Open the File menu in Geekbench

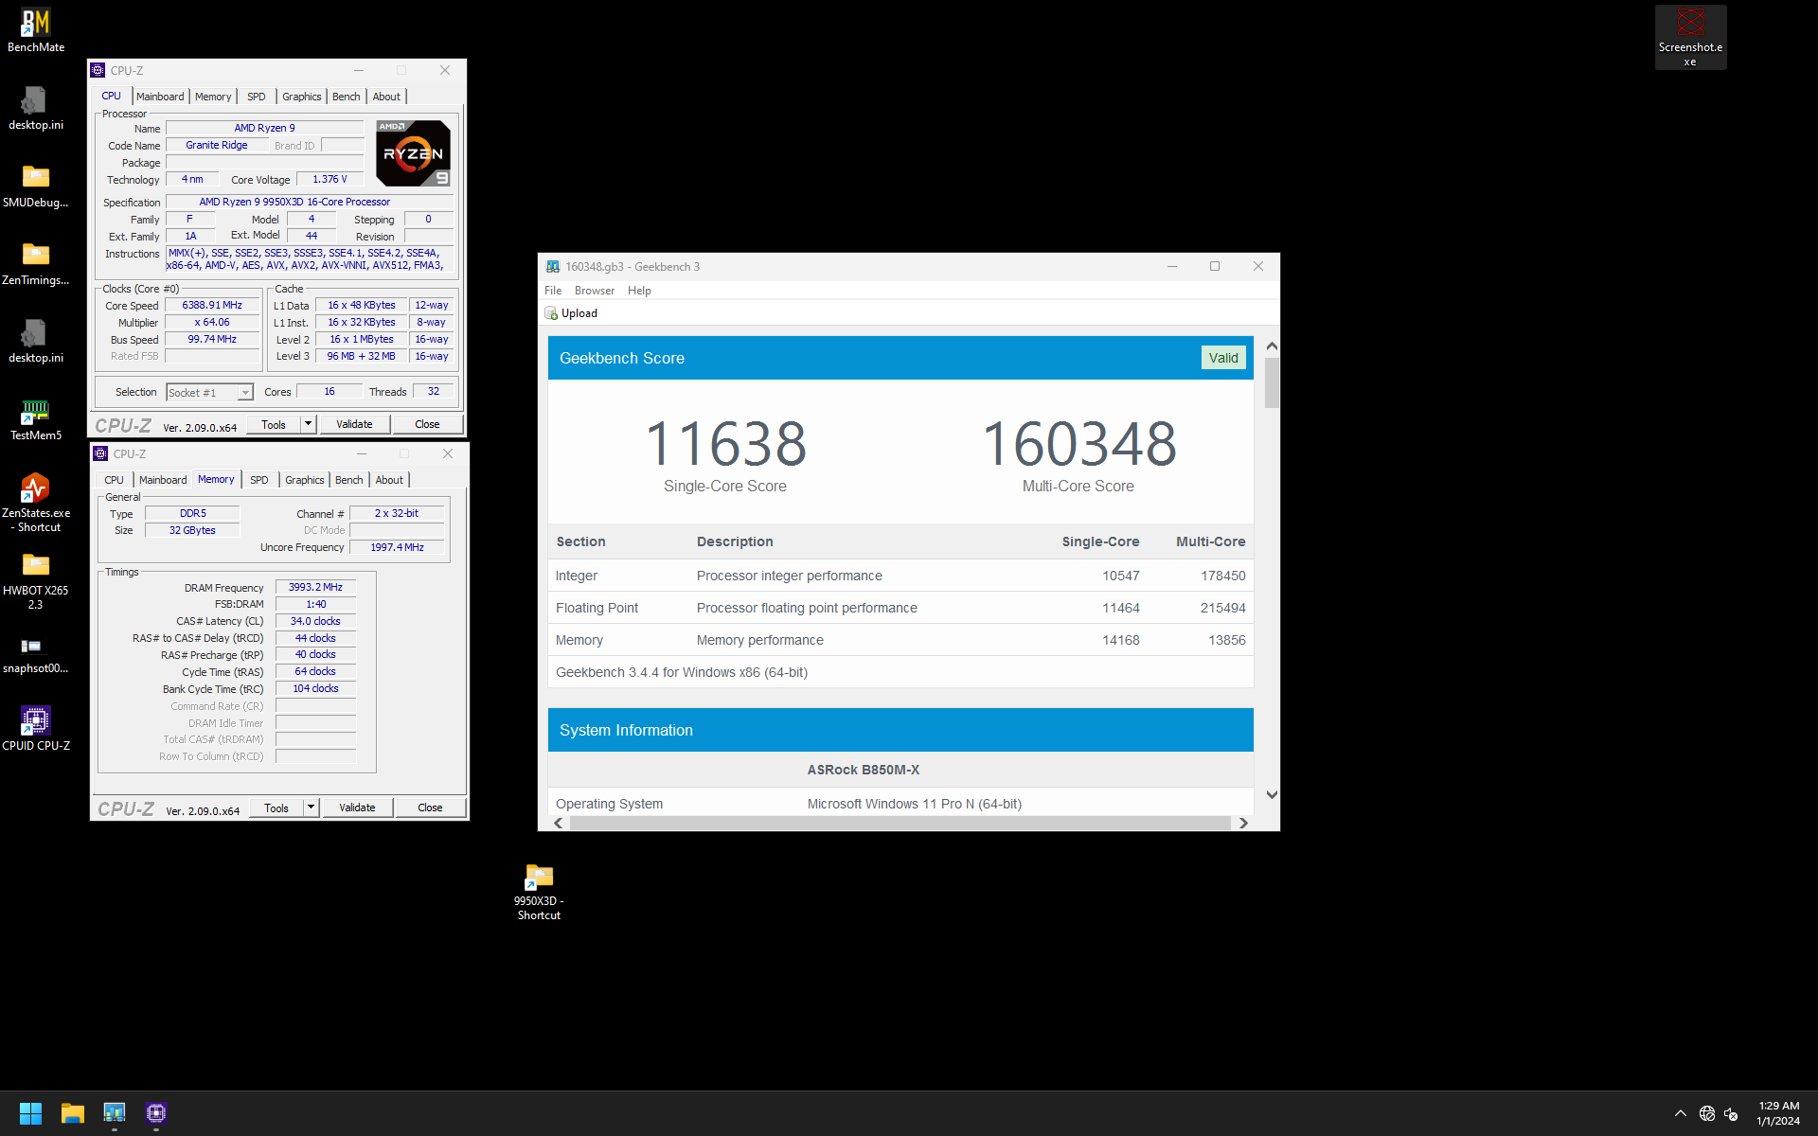click(553, 291)
